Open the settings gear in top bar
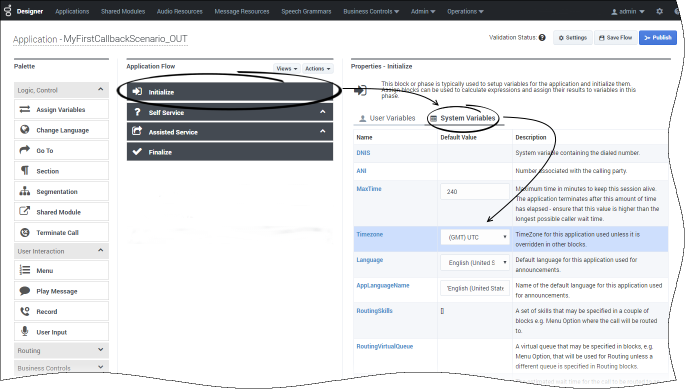This screenshot has width=685, height=389. pyautogui.click(x=659, y=11)
